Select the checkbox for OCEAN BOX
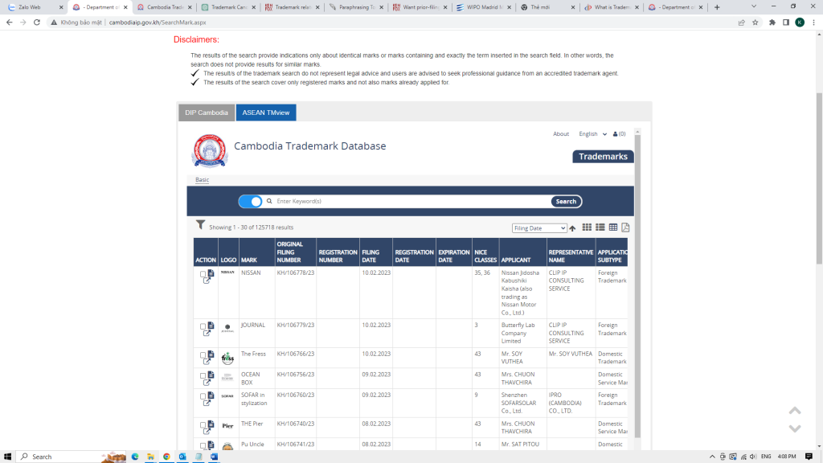823x463 pixels. 203,376
